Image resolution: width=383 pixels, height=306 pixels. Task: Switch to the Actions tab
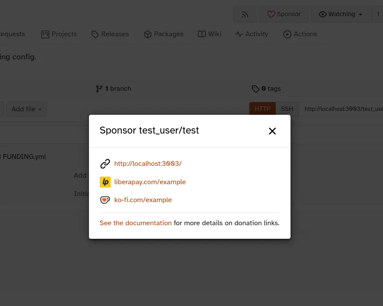coord(300,34)
